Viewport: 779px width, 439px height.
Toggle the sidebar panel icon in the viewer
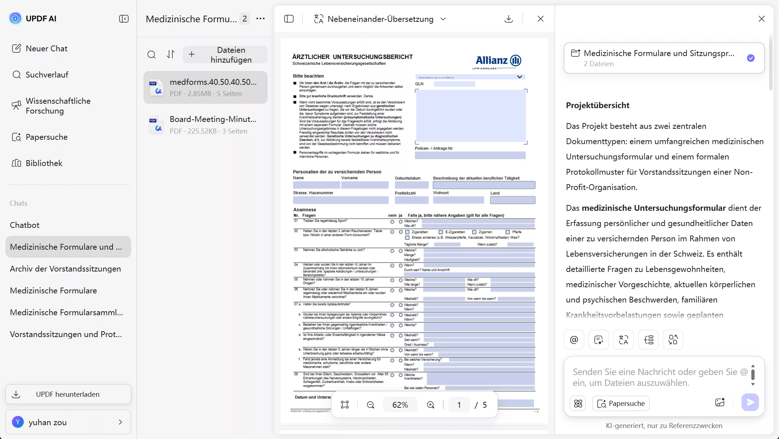pos(288,19)
